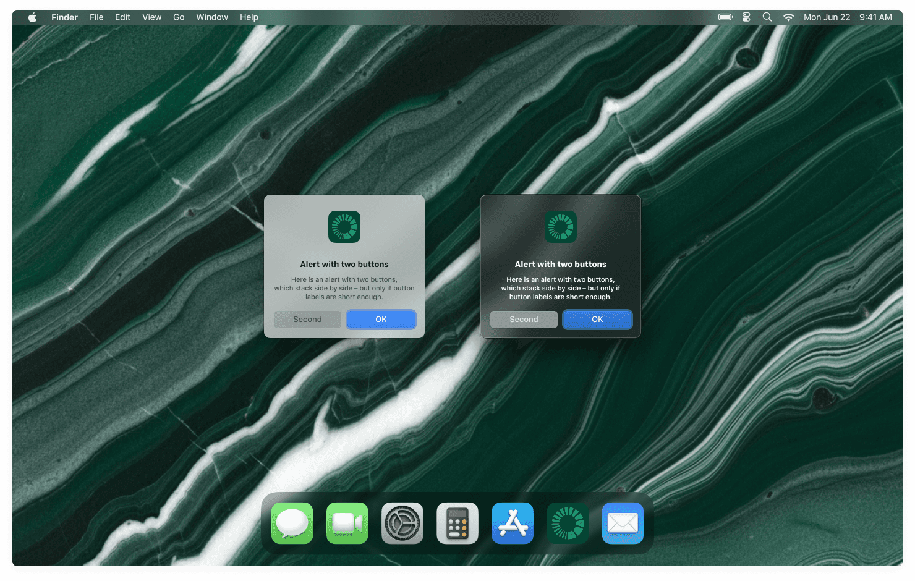Click the app icon in light alert
915x581 pixels.
coord(344,227)
